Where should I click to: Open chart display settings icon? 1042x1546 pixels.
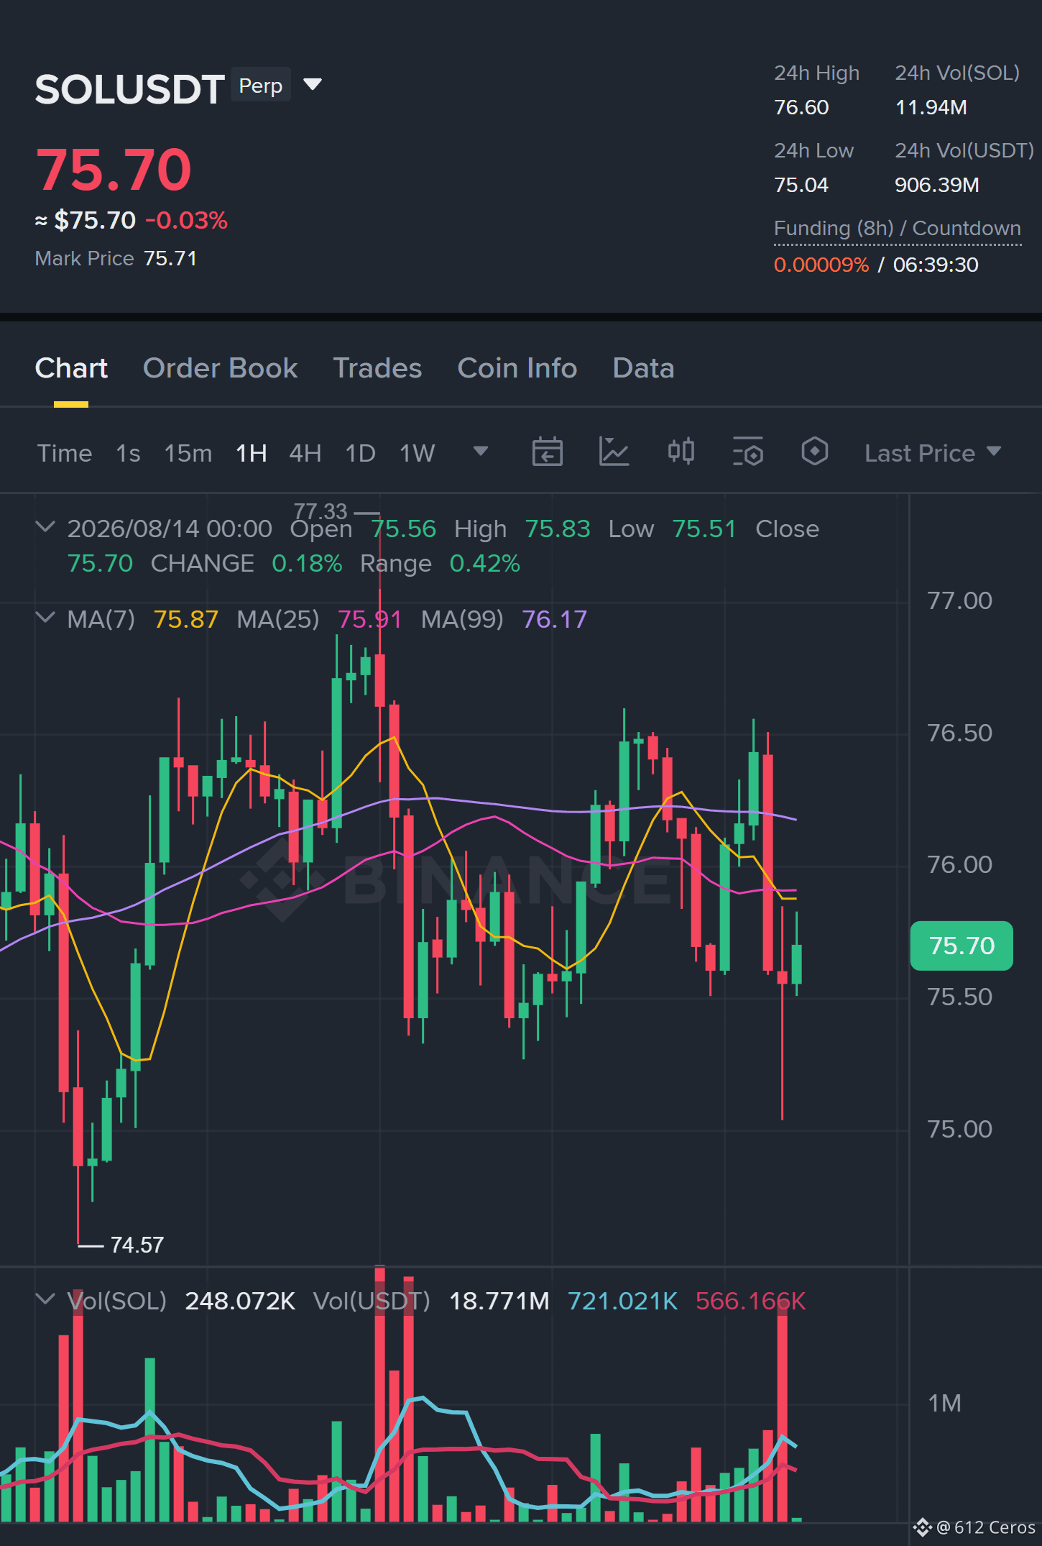tap(747, 452)
